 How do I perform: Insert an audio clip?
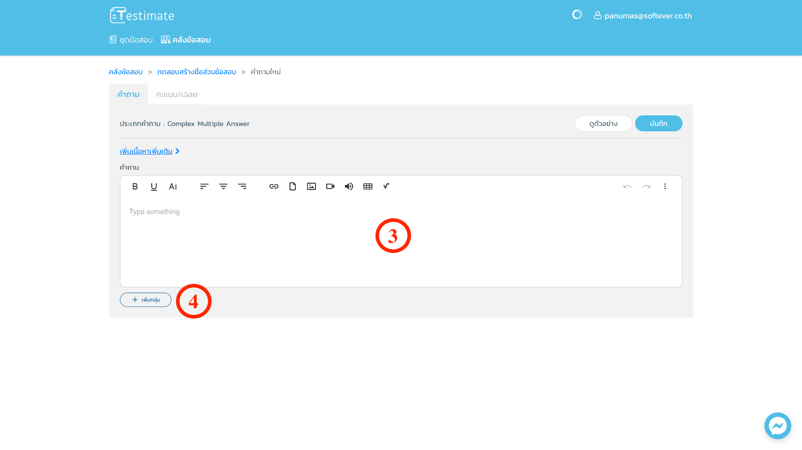(x=349, y=186)
